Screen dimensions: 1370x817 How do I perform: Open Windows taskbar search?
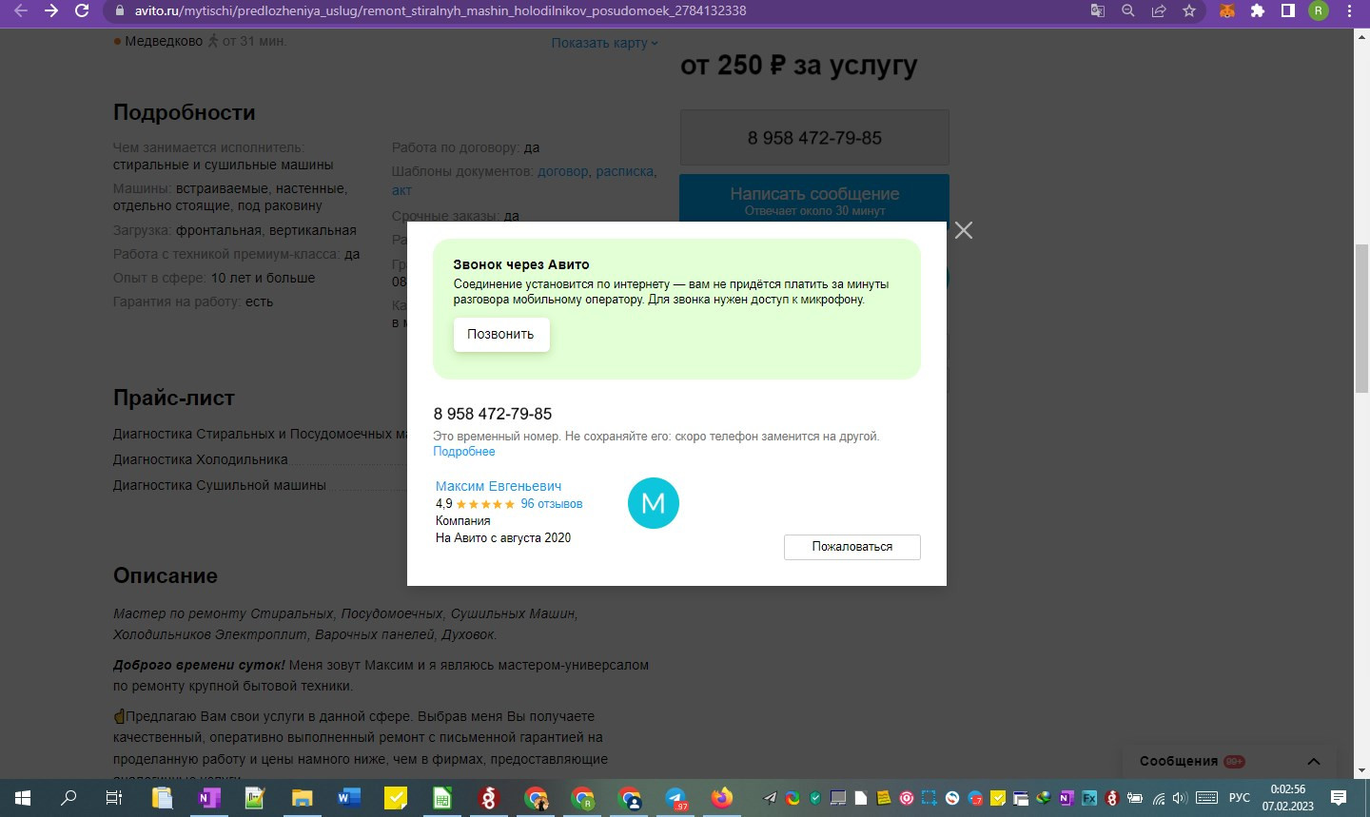[x=68, y=798]
